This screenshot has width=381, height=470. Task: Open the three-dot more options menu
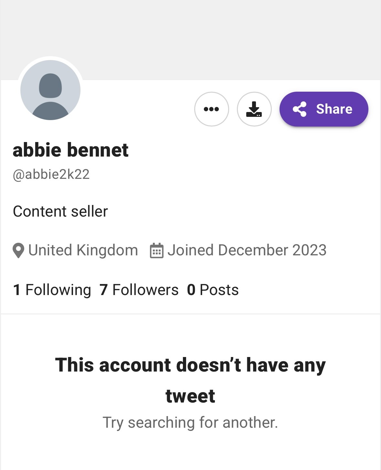click(211, 109)
